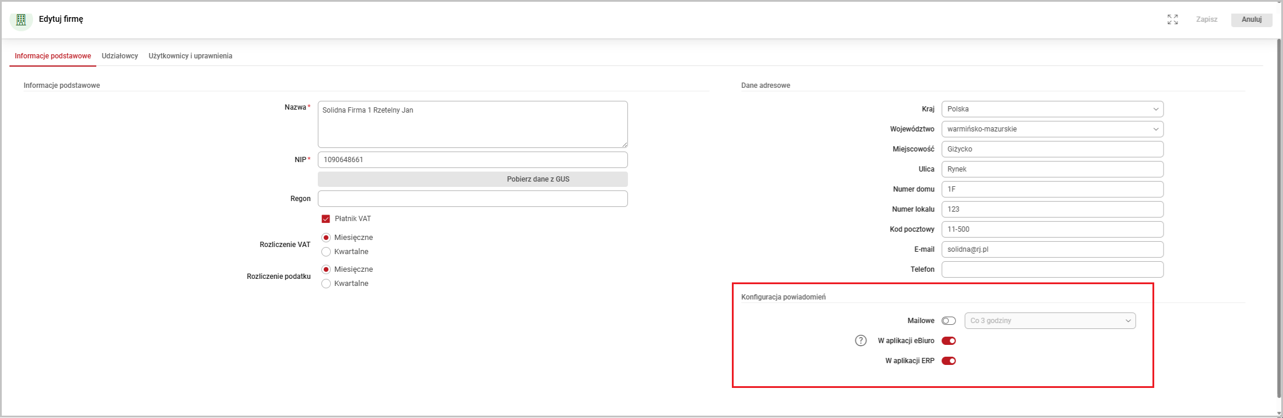The image size is (1283, 418).
Task: Disable the W aplikacji ERP toggle
Action: point(949,361)
